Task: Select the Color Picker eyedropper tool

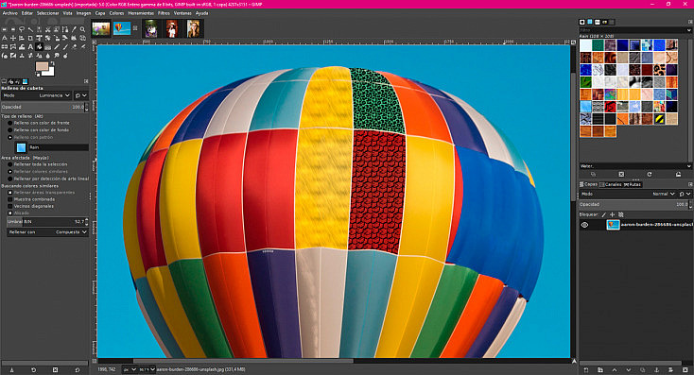Action: [x=74, y=29]
